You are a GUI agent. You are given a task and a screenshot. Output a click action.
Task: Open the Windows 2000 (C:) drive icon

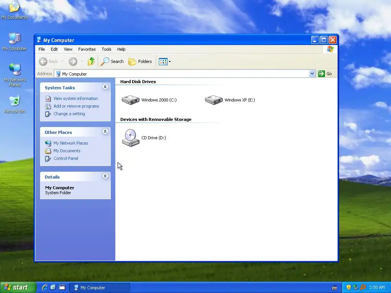pyautogui.click(x=131, y=100)
